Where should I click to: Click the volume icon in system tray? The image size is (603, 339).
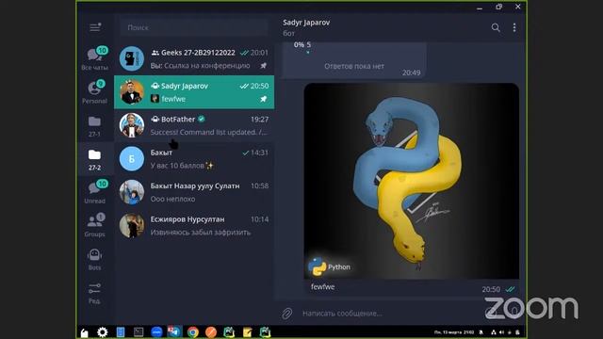501,332
